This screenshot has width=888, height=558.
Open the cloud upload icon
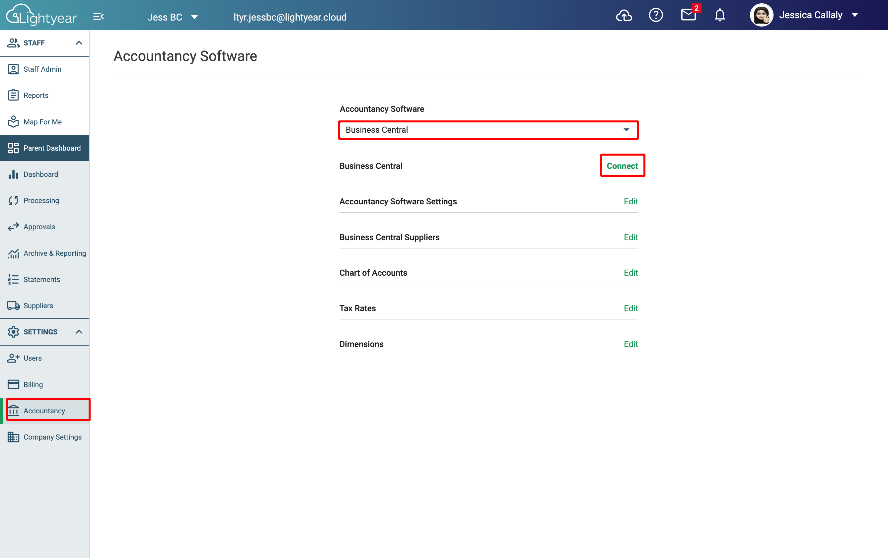click(624, 16)
